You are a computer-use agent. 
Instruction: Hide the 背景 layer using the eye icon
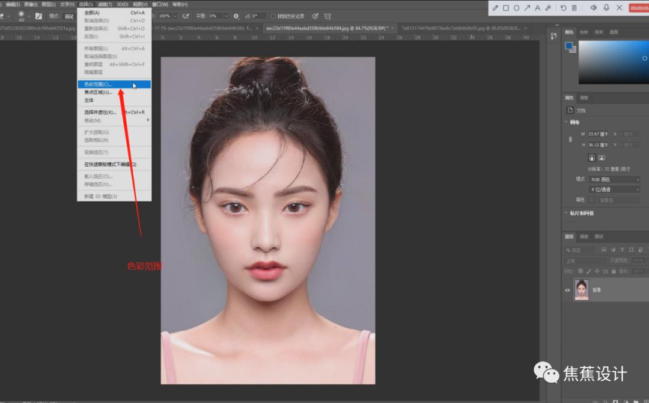click(567, 290)
